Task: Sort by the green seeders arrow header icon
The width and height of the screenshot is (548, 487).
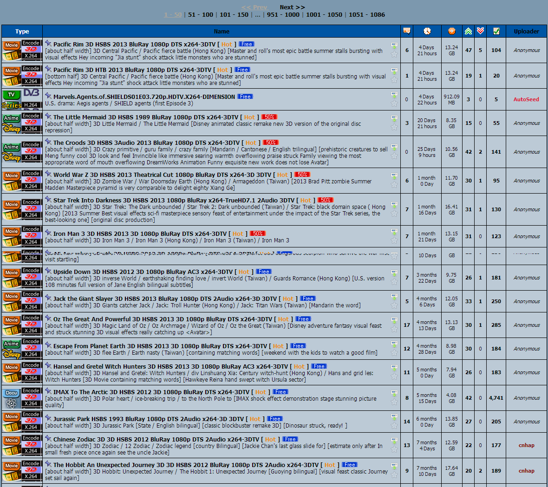Action: 468,31
